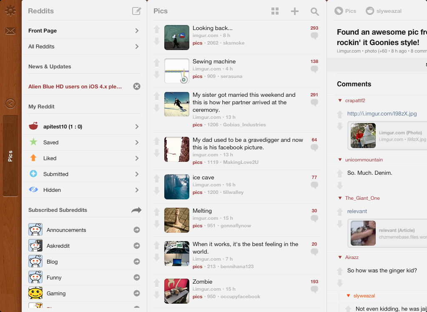
Task: Open apitest10 account chevron
Action: click(x=137, y=127)
